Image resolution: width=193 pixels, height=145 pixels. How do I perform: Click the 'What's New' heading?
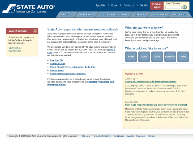(134, 74)
